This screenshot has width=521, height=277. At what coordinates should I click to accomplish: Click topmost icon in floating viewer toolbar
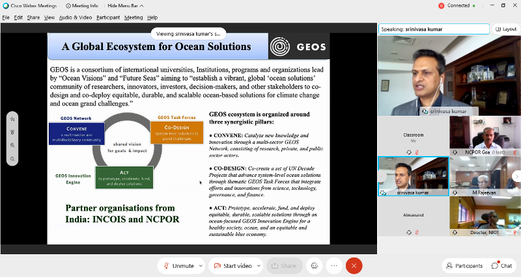[12, 119]
